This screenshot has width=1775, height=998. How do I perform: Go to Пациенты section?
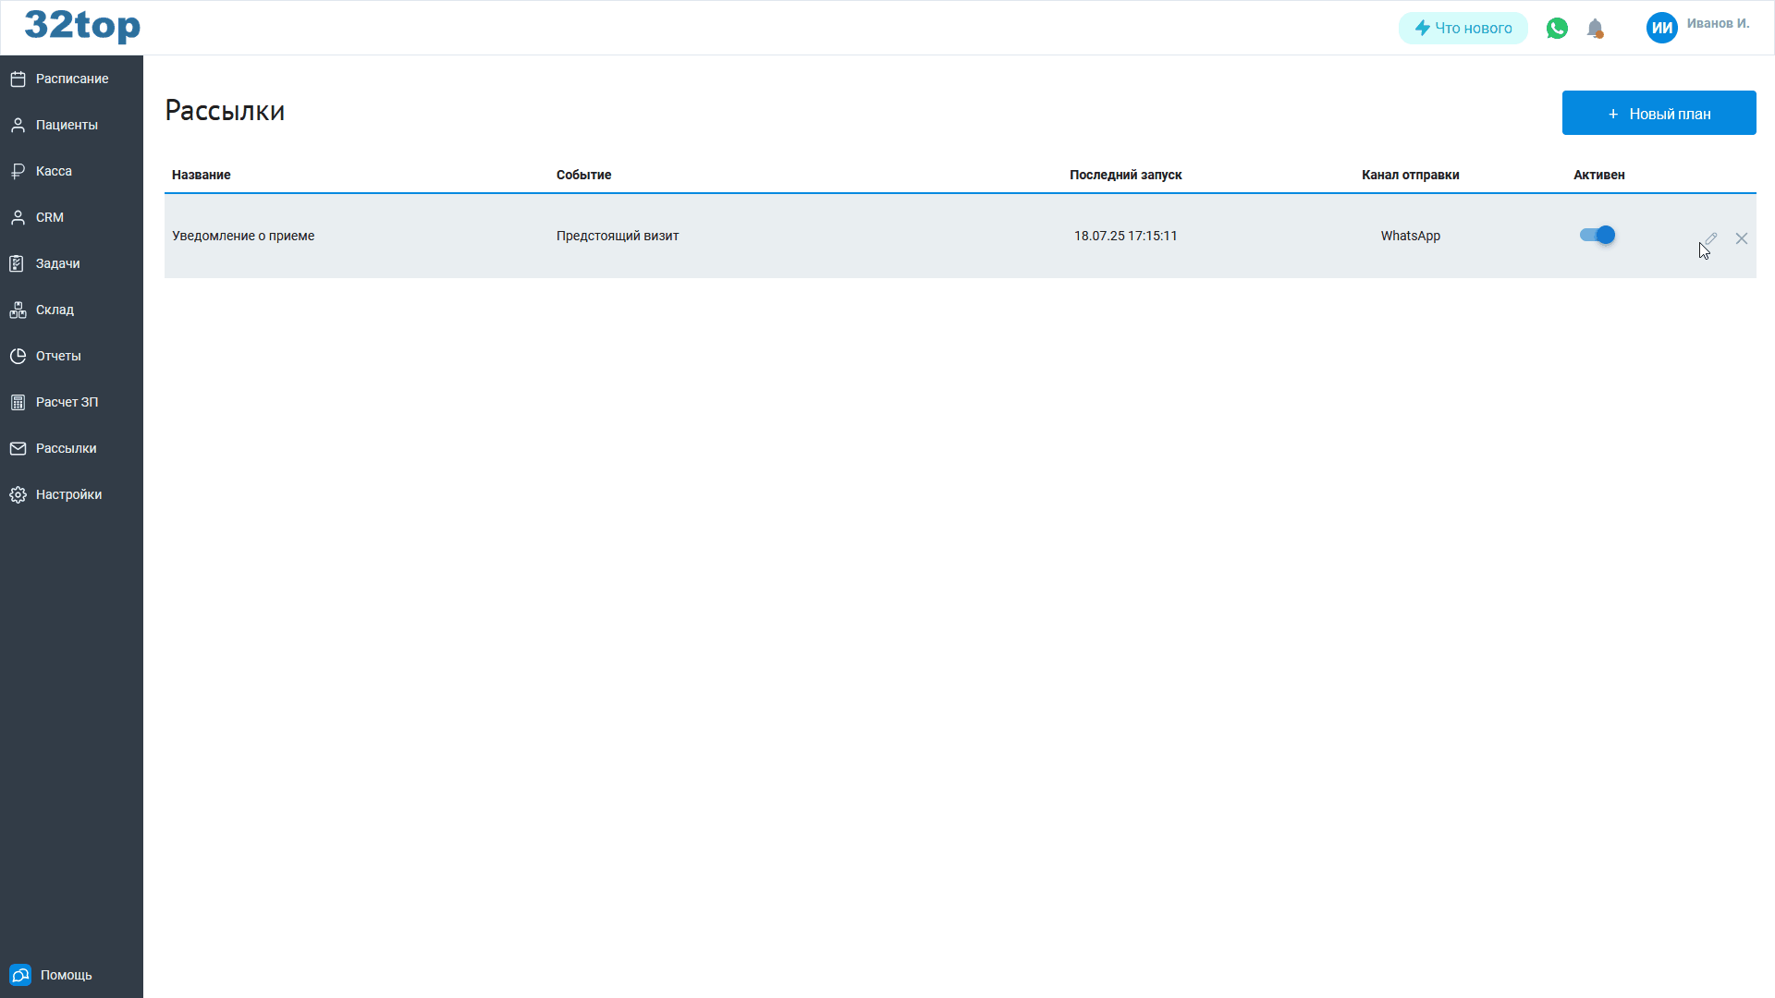tap(71, 125)
